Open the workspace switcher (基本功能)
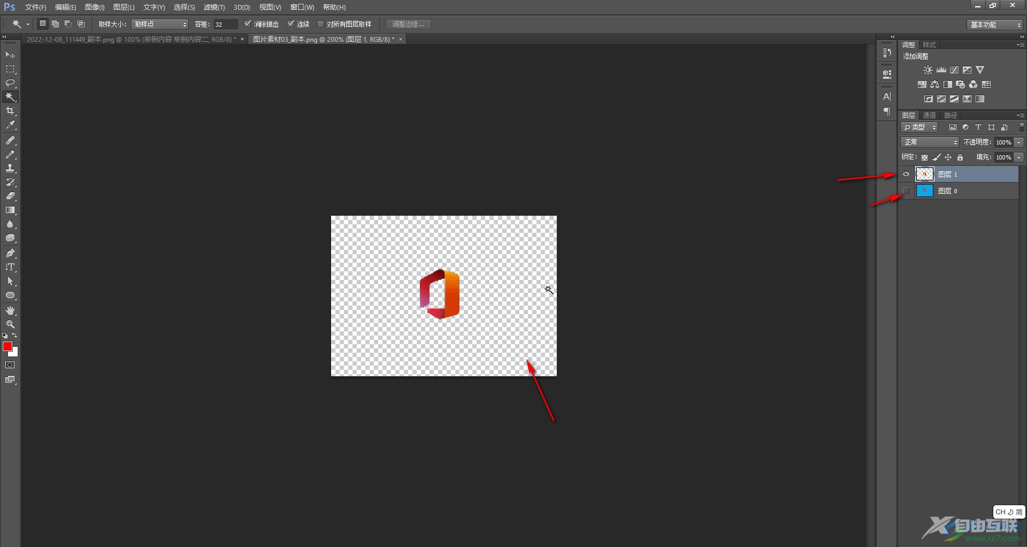 point(995,25)
